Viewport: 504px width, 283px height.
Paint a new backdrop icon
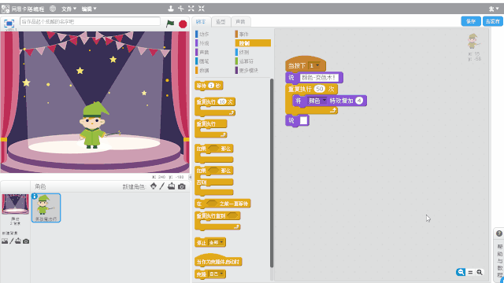click(x=12, y=241)
